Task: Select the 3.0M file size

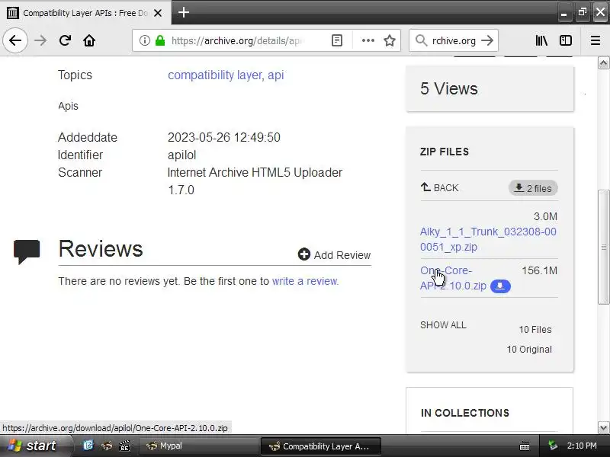Action: click(x=545, y=216)
